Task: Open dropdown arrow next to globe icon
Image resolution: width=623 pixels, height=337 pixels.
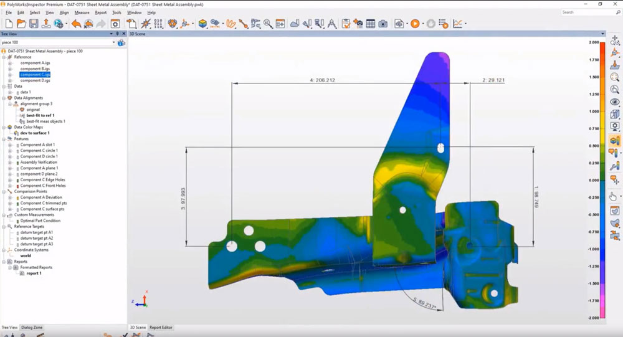Action: [x=66, y=24]
